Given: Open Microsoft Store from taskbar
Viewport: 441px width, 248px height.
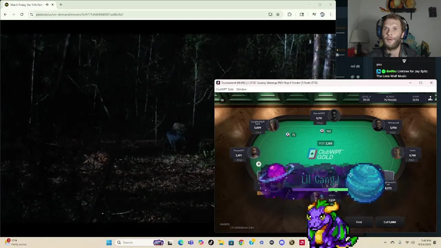Looking at the screenshot, I should 231,242.
